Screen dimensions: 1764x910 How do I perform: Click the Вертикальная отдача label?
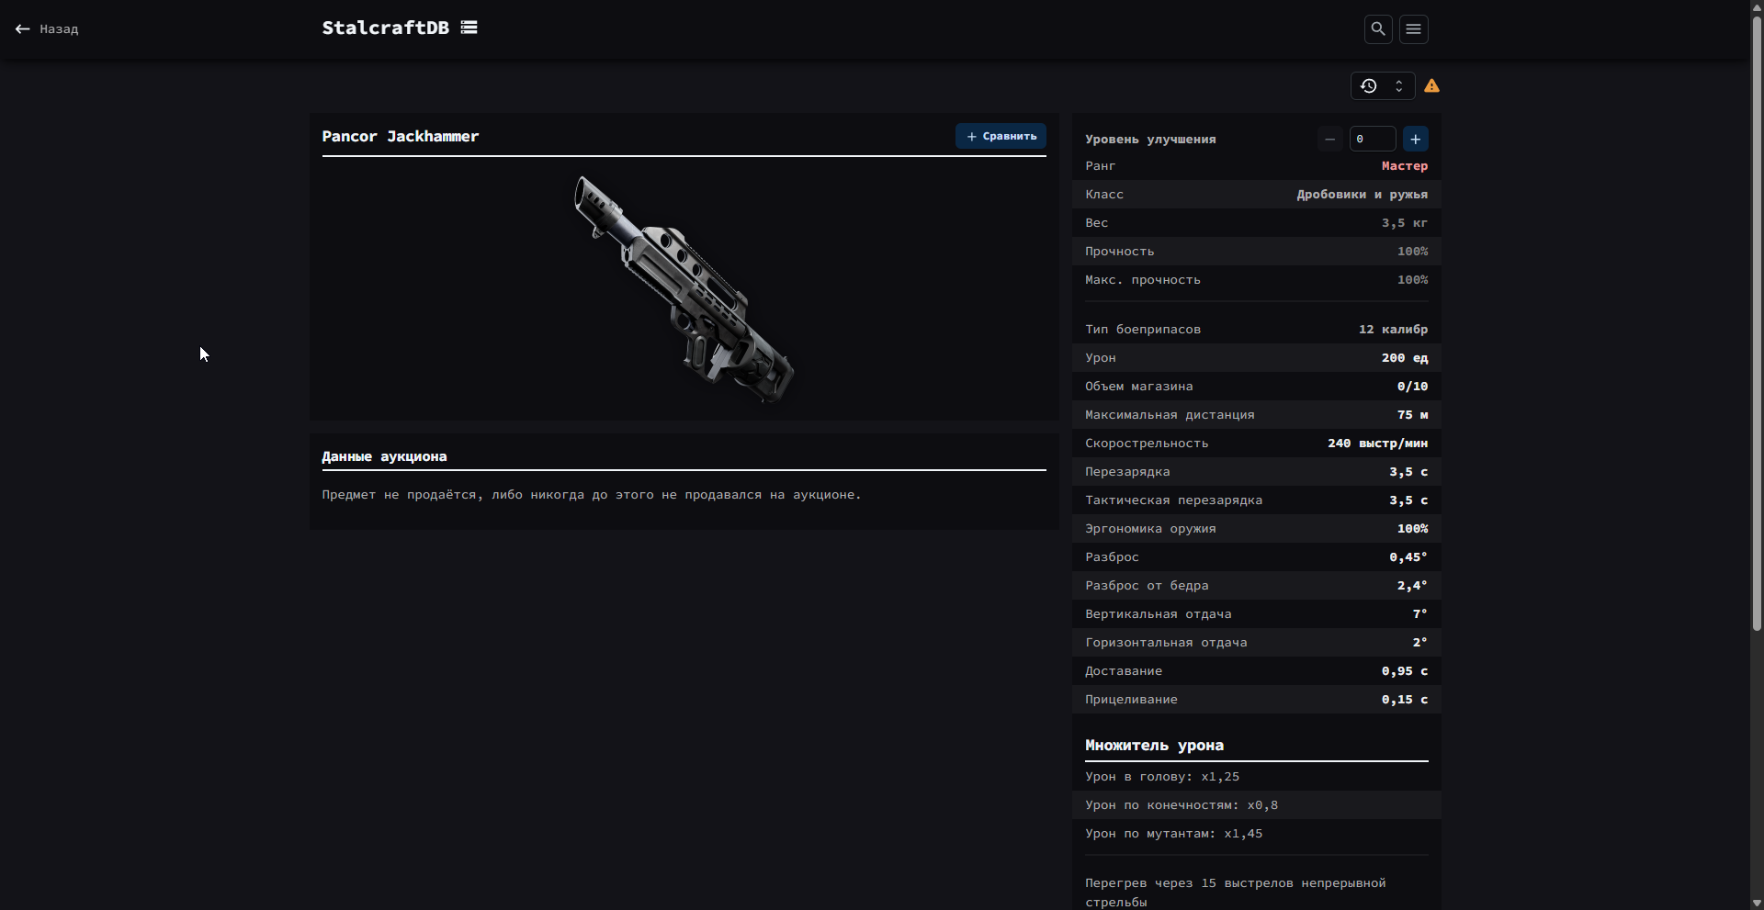click(x=1158, y=614)
